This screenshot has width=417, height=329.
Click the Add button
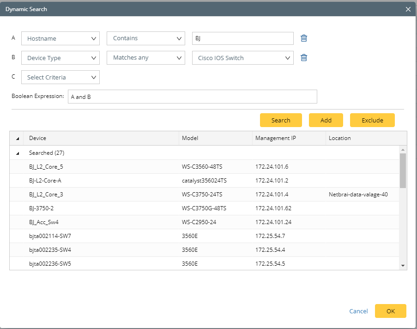coord(326,120)
